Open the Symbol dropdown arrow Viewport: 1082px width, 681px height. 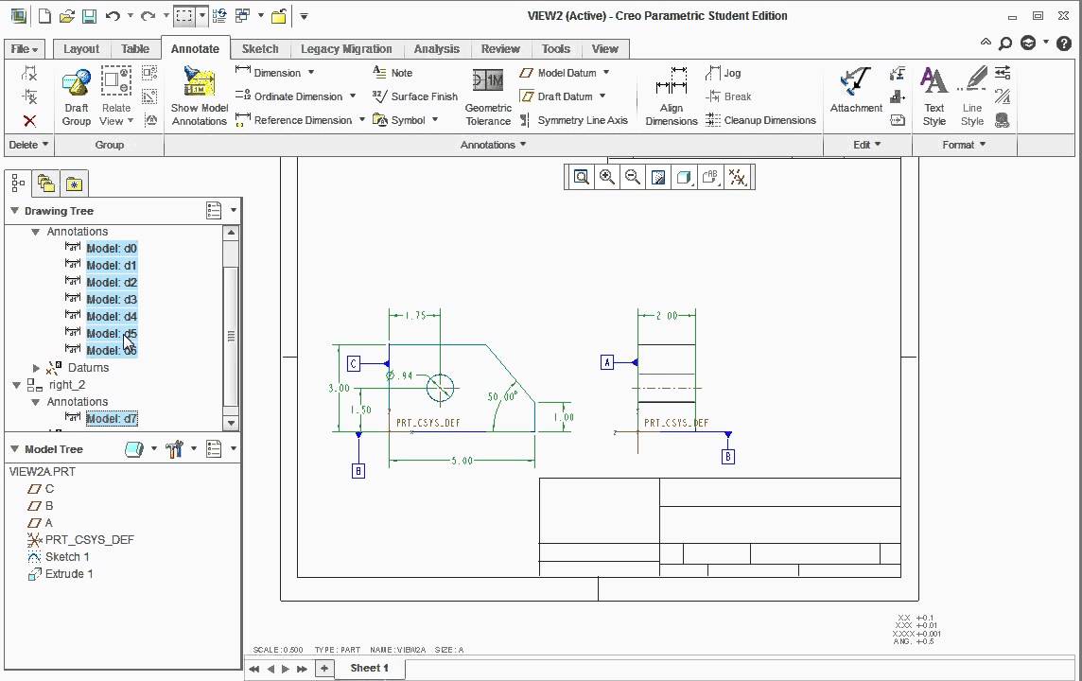click(x=435, y=119)
